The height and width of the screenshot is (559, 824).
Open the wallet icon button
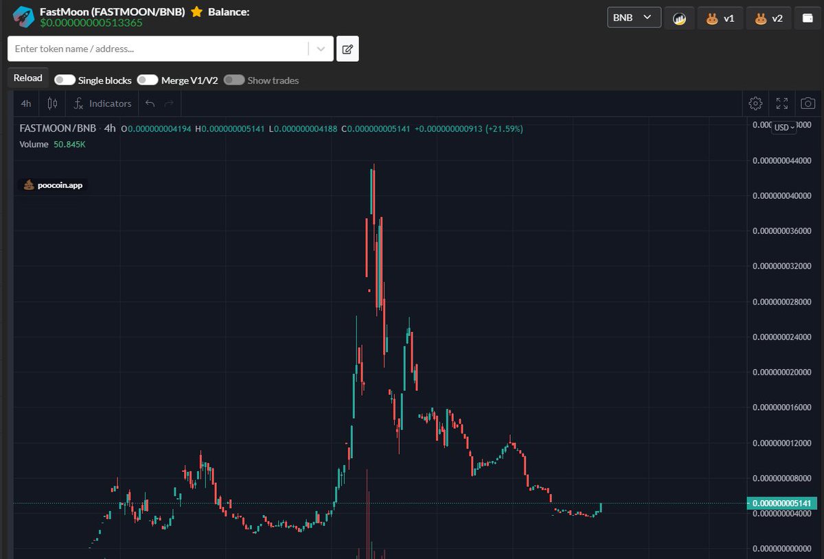[x=808, y=18]
